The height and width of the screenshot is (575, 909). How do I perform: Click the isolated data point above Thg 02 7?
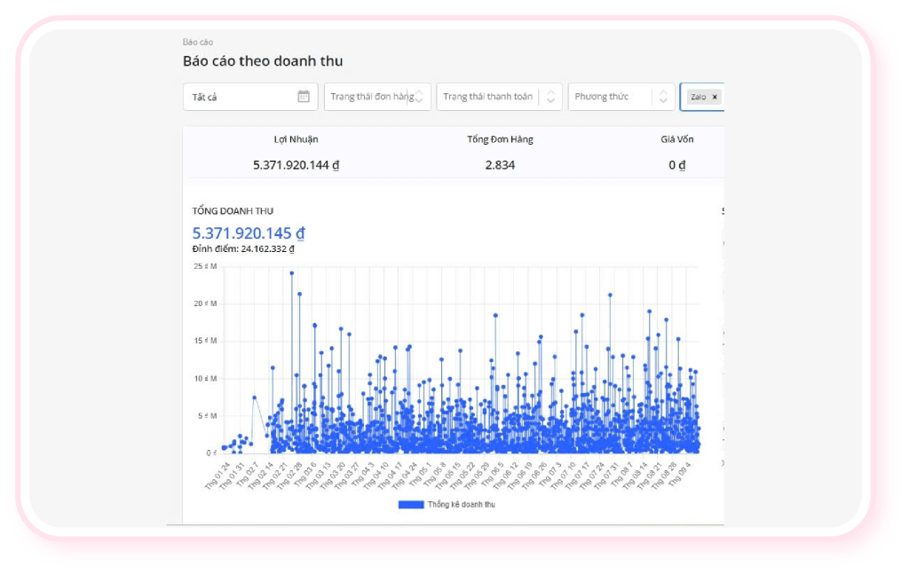tap(254, 398)
